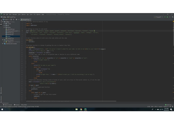174x124 pixels.
Task: Click Coding breadcrumb in navigation bar
Action: (4, 17)
